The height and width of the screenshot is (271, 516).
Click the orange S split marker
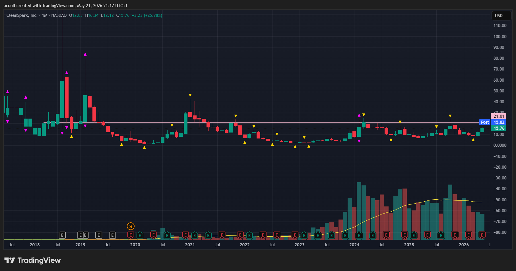(x=131, y=226)
